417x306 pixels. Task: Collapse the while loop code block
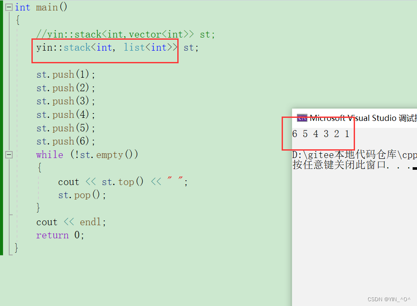pos(9,155)
